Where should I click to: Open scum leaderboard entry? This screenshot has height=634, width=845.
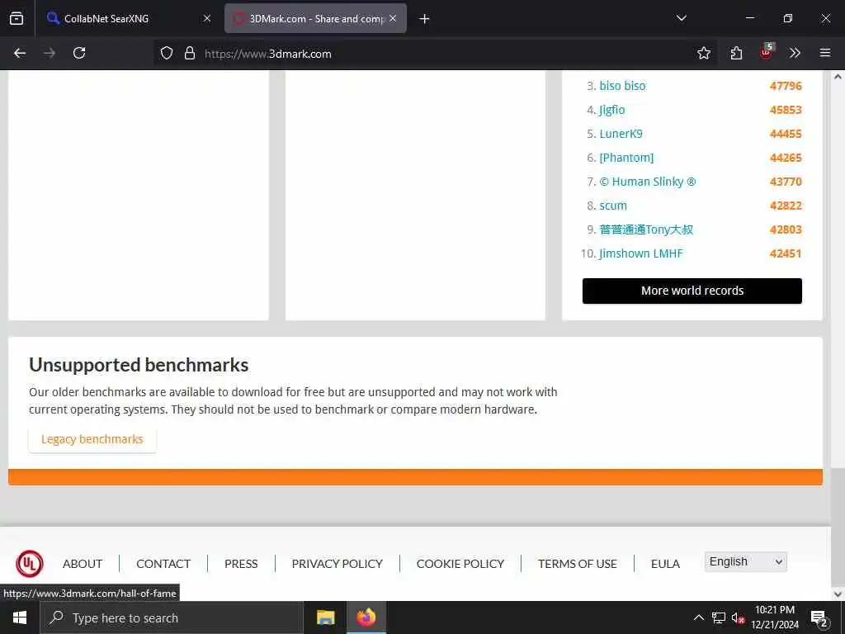613,206
